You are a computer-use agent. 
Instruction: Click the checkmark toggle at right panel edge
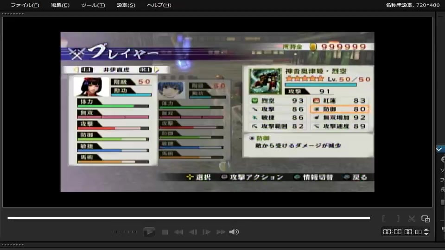click(x=439, y=149)
